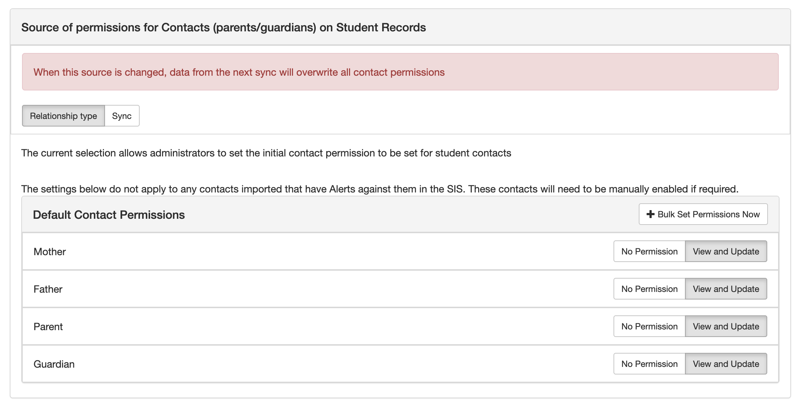This screenshot has height=408, width=799.
Task: Click the plus icon on Bulk Set Permissions
Action: tap(650, 214)
